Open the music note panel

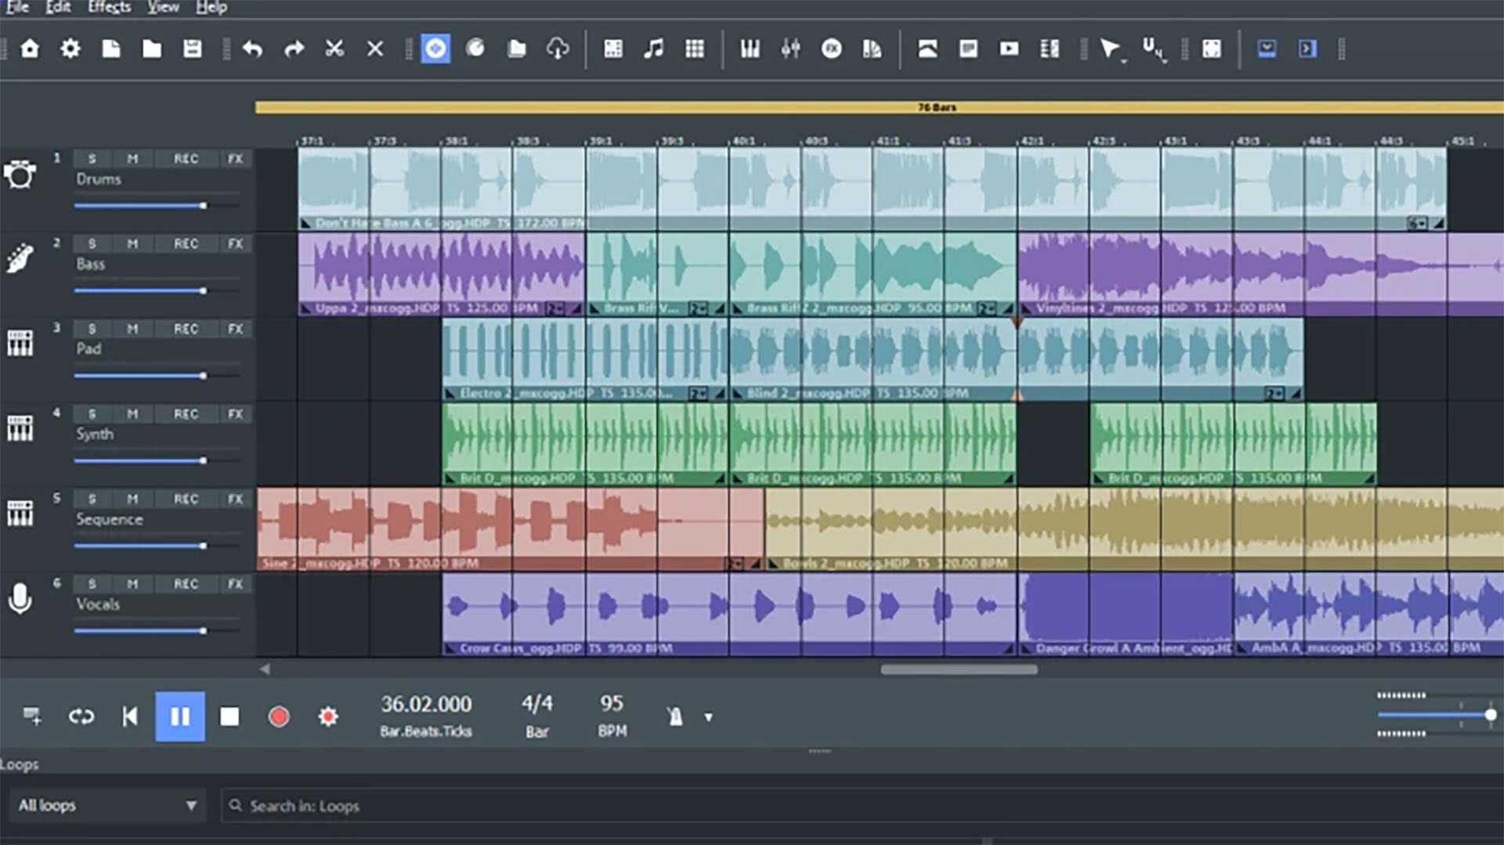point(653,49)
